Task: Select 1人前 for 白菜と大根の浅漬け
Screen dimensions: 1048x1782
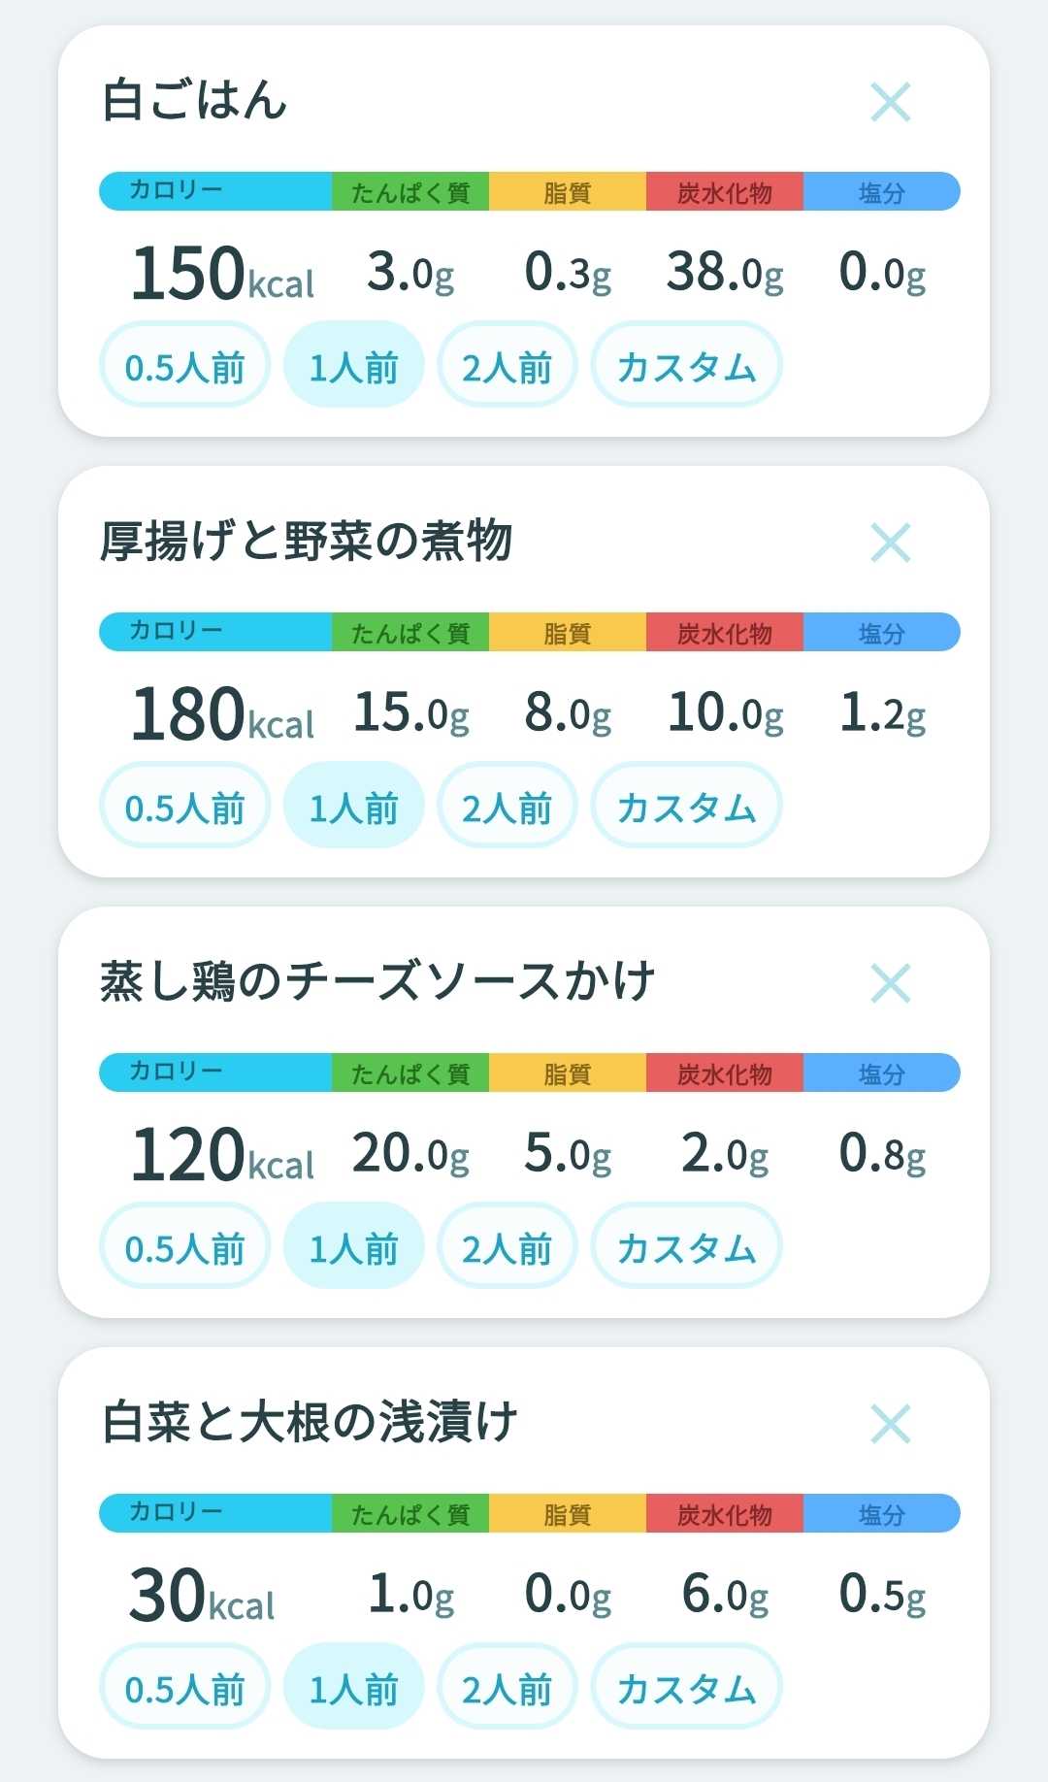Action: (353, 1687)
